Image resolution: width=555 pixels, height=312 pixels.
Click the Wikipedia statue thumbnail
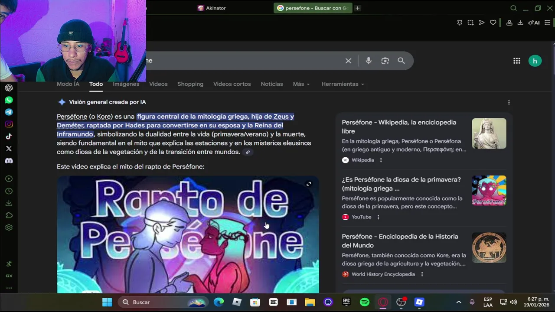point(489,133)
